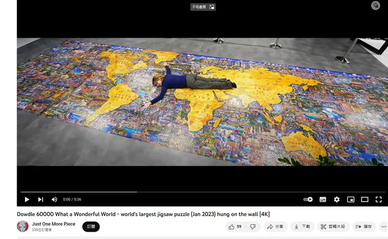Mute the video volume
388x239 pixels.
[54, 199]
